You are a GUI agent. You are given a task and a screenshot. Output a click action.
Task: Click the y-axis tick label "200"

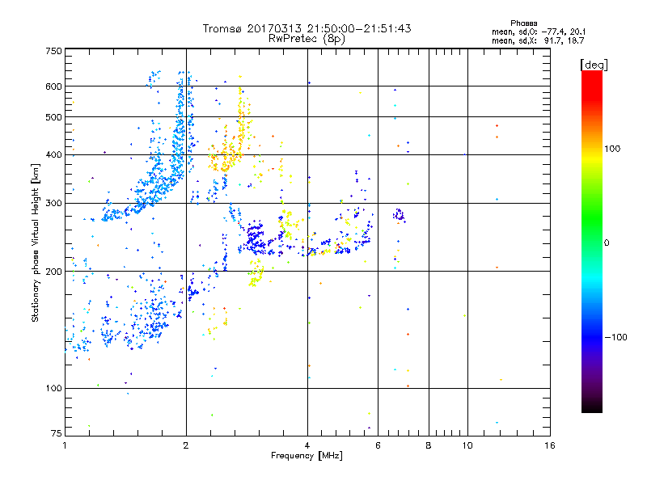click(x=54, y=272)
